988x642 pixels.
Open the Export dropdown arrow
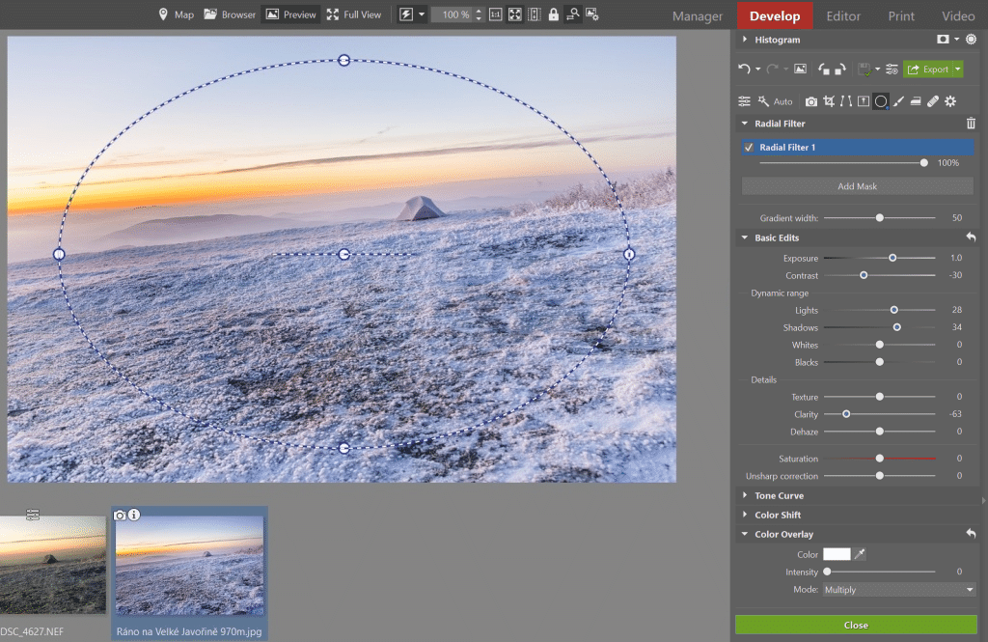pyautogui.click(x=957, y=70)
